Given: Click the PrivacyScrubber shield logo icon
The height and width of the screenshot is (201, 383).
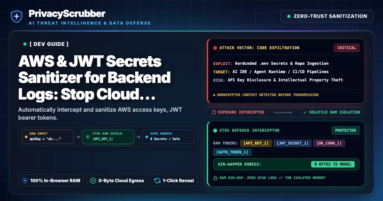Looking at the screenshot, I should [x=17, y=16].
